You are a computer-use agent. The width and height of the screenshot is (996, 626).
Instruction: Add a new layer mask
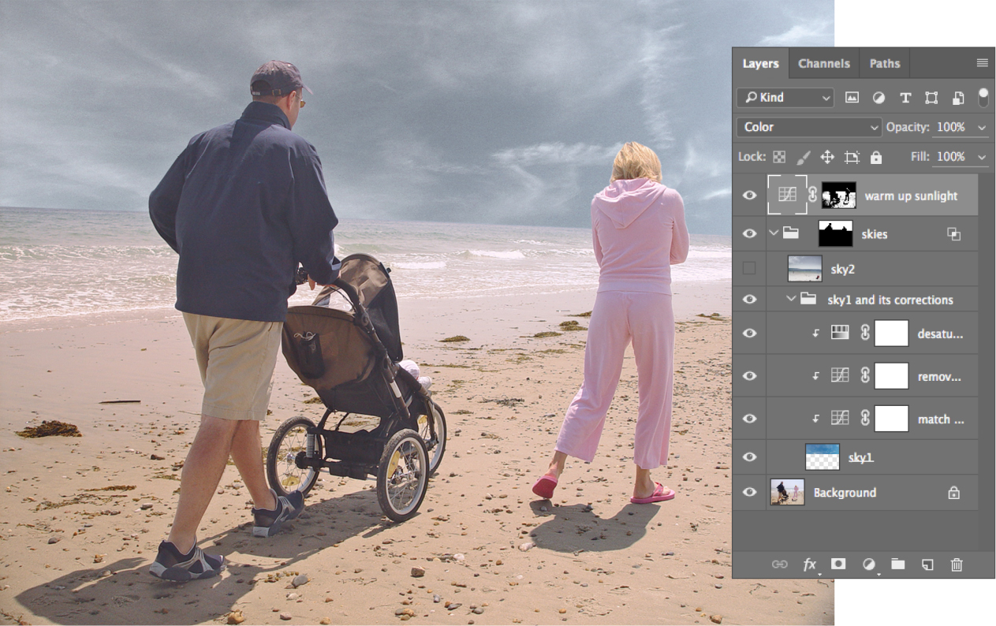838,565
